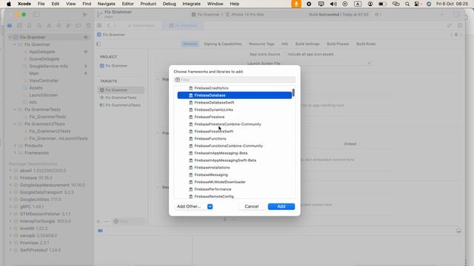The width and height of the screenshot is (474, 266).
Task: Open the Resource Tags tab
Action: tap(261, 44)
